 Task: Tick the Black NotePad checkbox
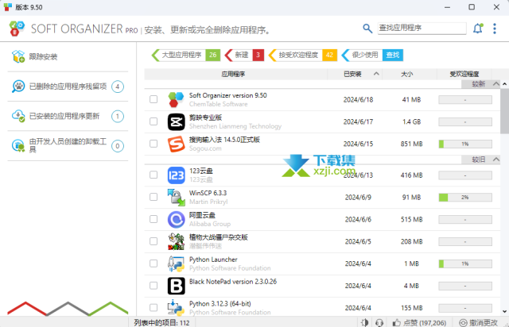point(153,286)
